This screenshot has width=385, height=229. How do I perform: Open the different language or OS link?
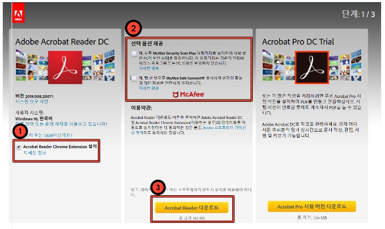point(61,124)
